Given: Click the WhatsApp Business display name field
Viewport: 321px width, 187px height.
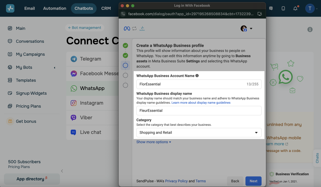Looking at the screenshot, I should (x=199, y=111).
